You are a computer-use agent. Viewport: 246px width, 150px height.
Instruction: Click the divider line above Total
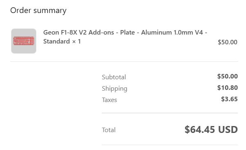(x=170, y=113)
